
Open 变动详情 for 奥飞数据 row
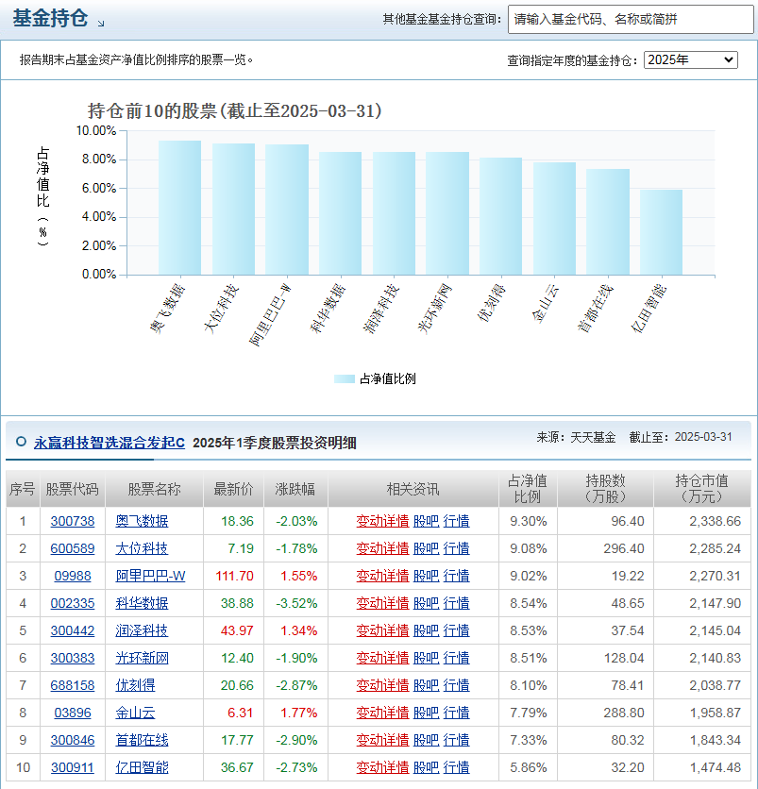(x=382, y=521)
